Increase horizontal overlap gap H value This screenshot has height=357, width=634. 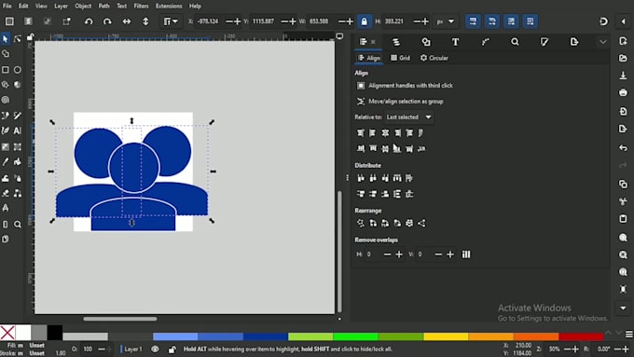(x=399, y=254)
